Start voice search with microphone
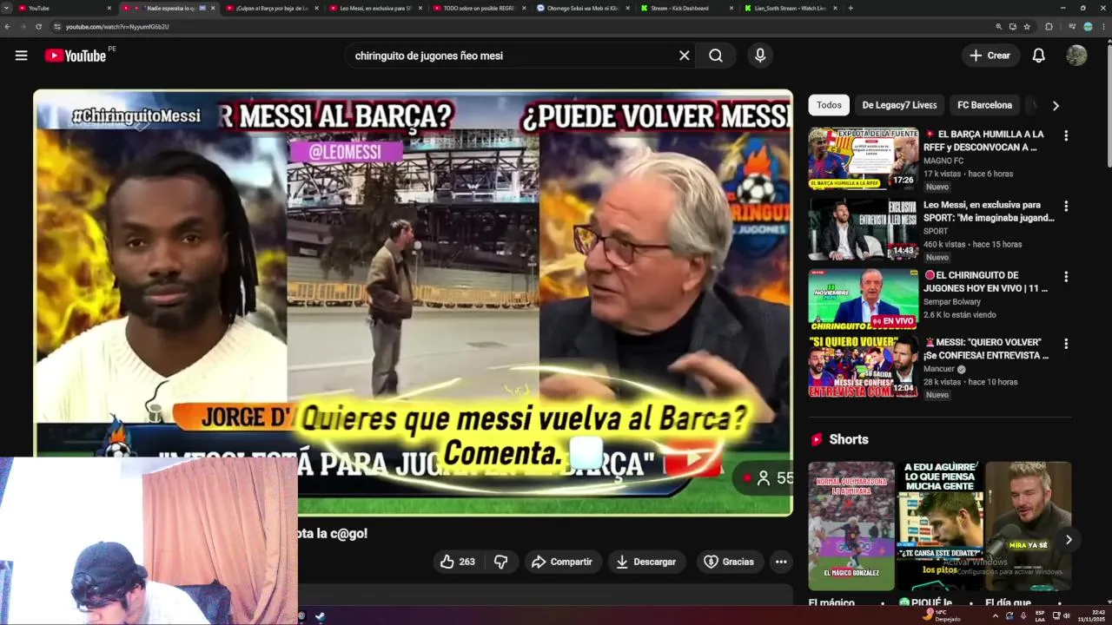 [x=760, y=56]
